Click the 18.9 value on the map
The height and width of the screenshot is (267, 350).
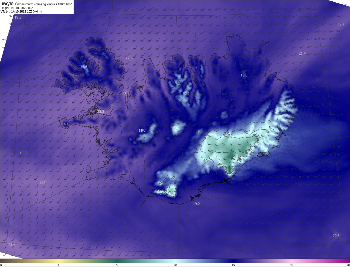tap(23, 153)
